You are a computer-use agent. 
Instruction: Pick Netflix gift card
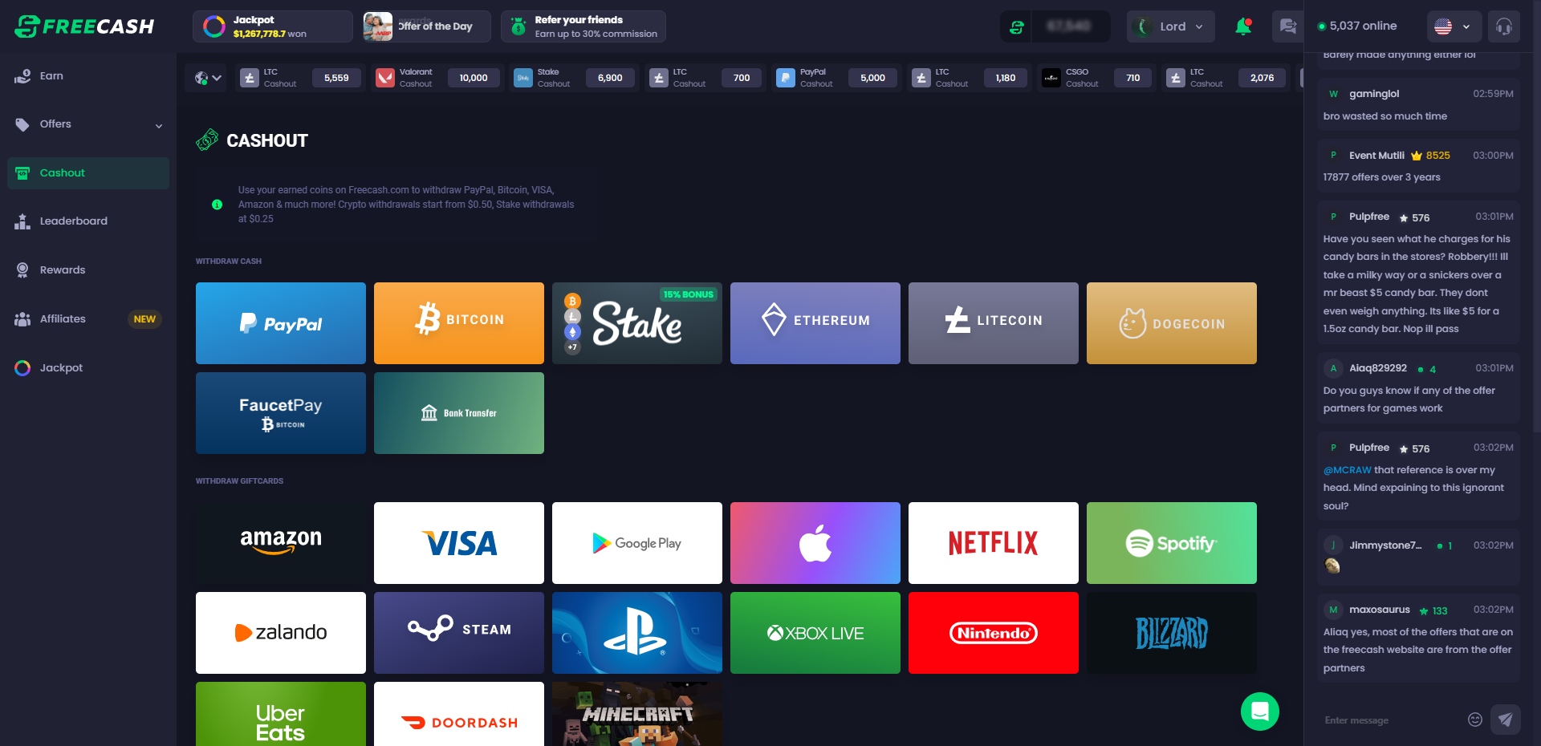pos(994,543)
